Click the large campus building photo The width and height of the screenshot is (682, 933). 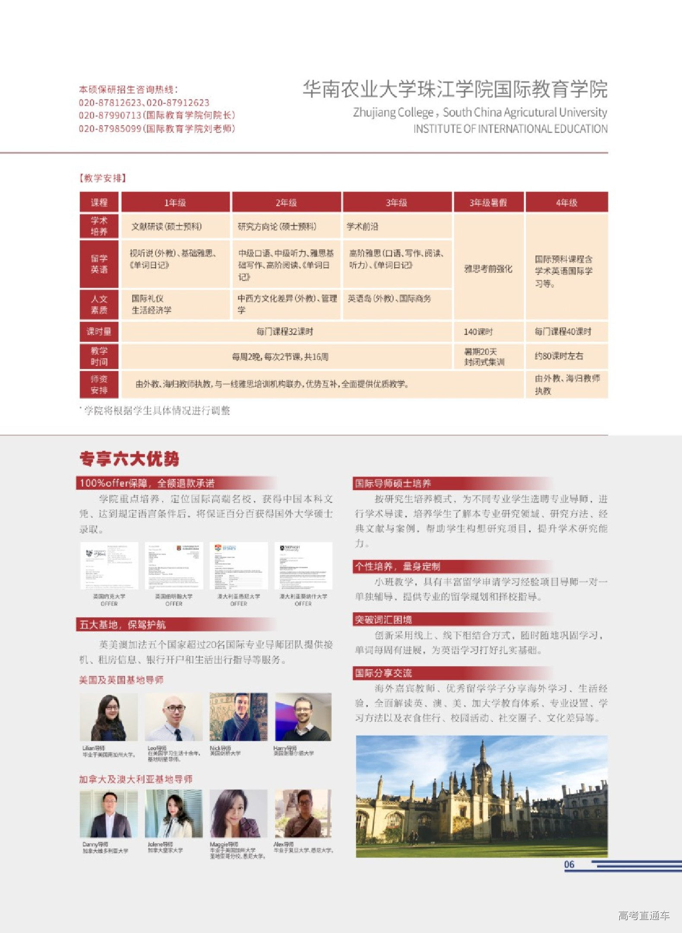(481, 796)
